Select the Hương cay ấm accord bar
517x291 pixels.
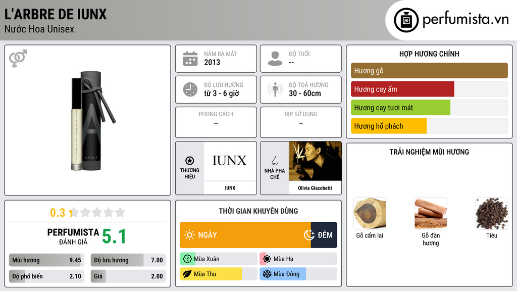(x=429, y=89)
